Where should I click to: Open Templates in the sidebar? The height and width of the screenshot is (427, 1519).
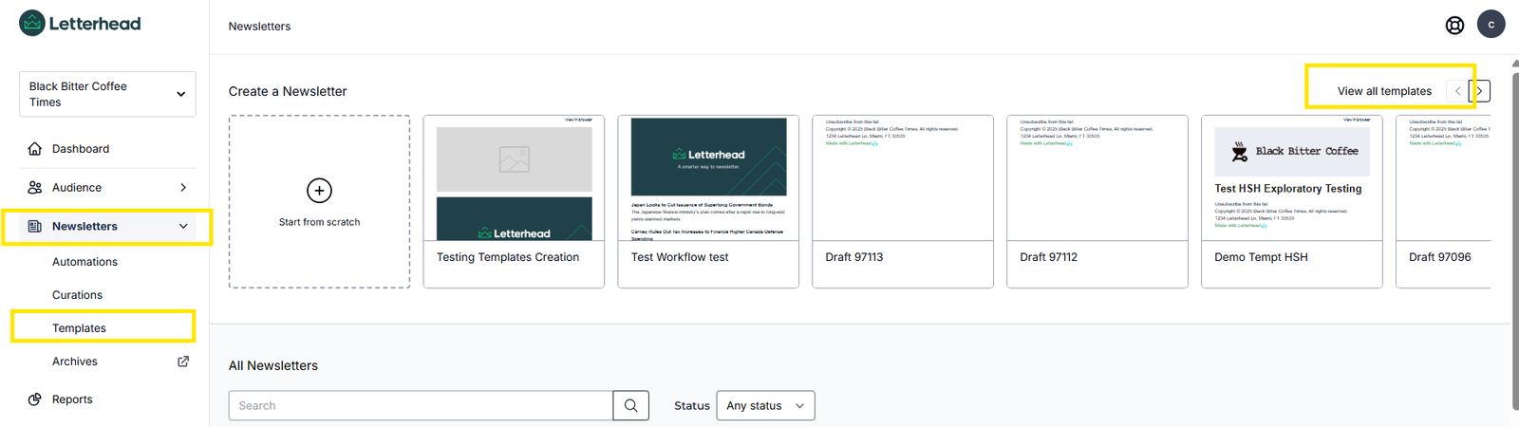80,328
